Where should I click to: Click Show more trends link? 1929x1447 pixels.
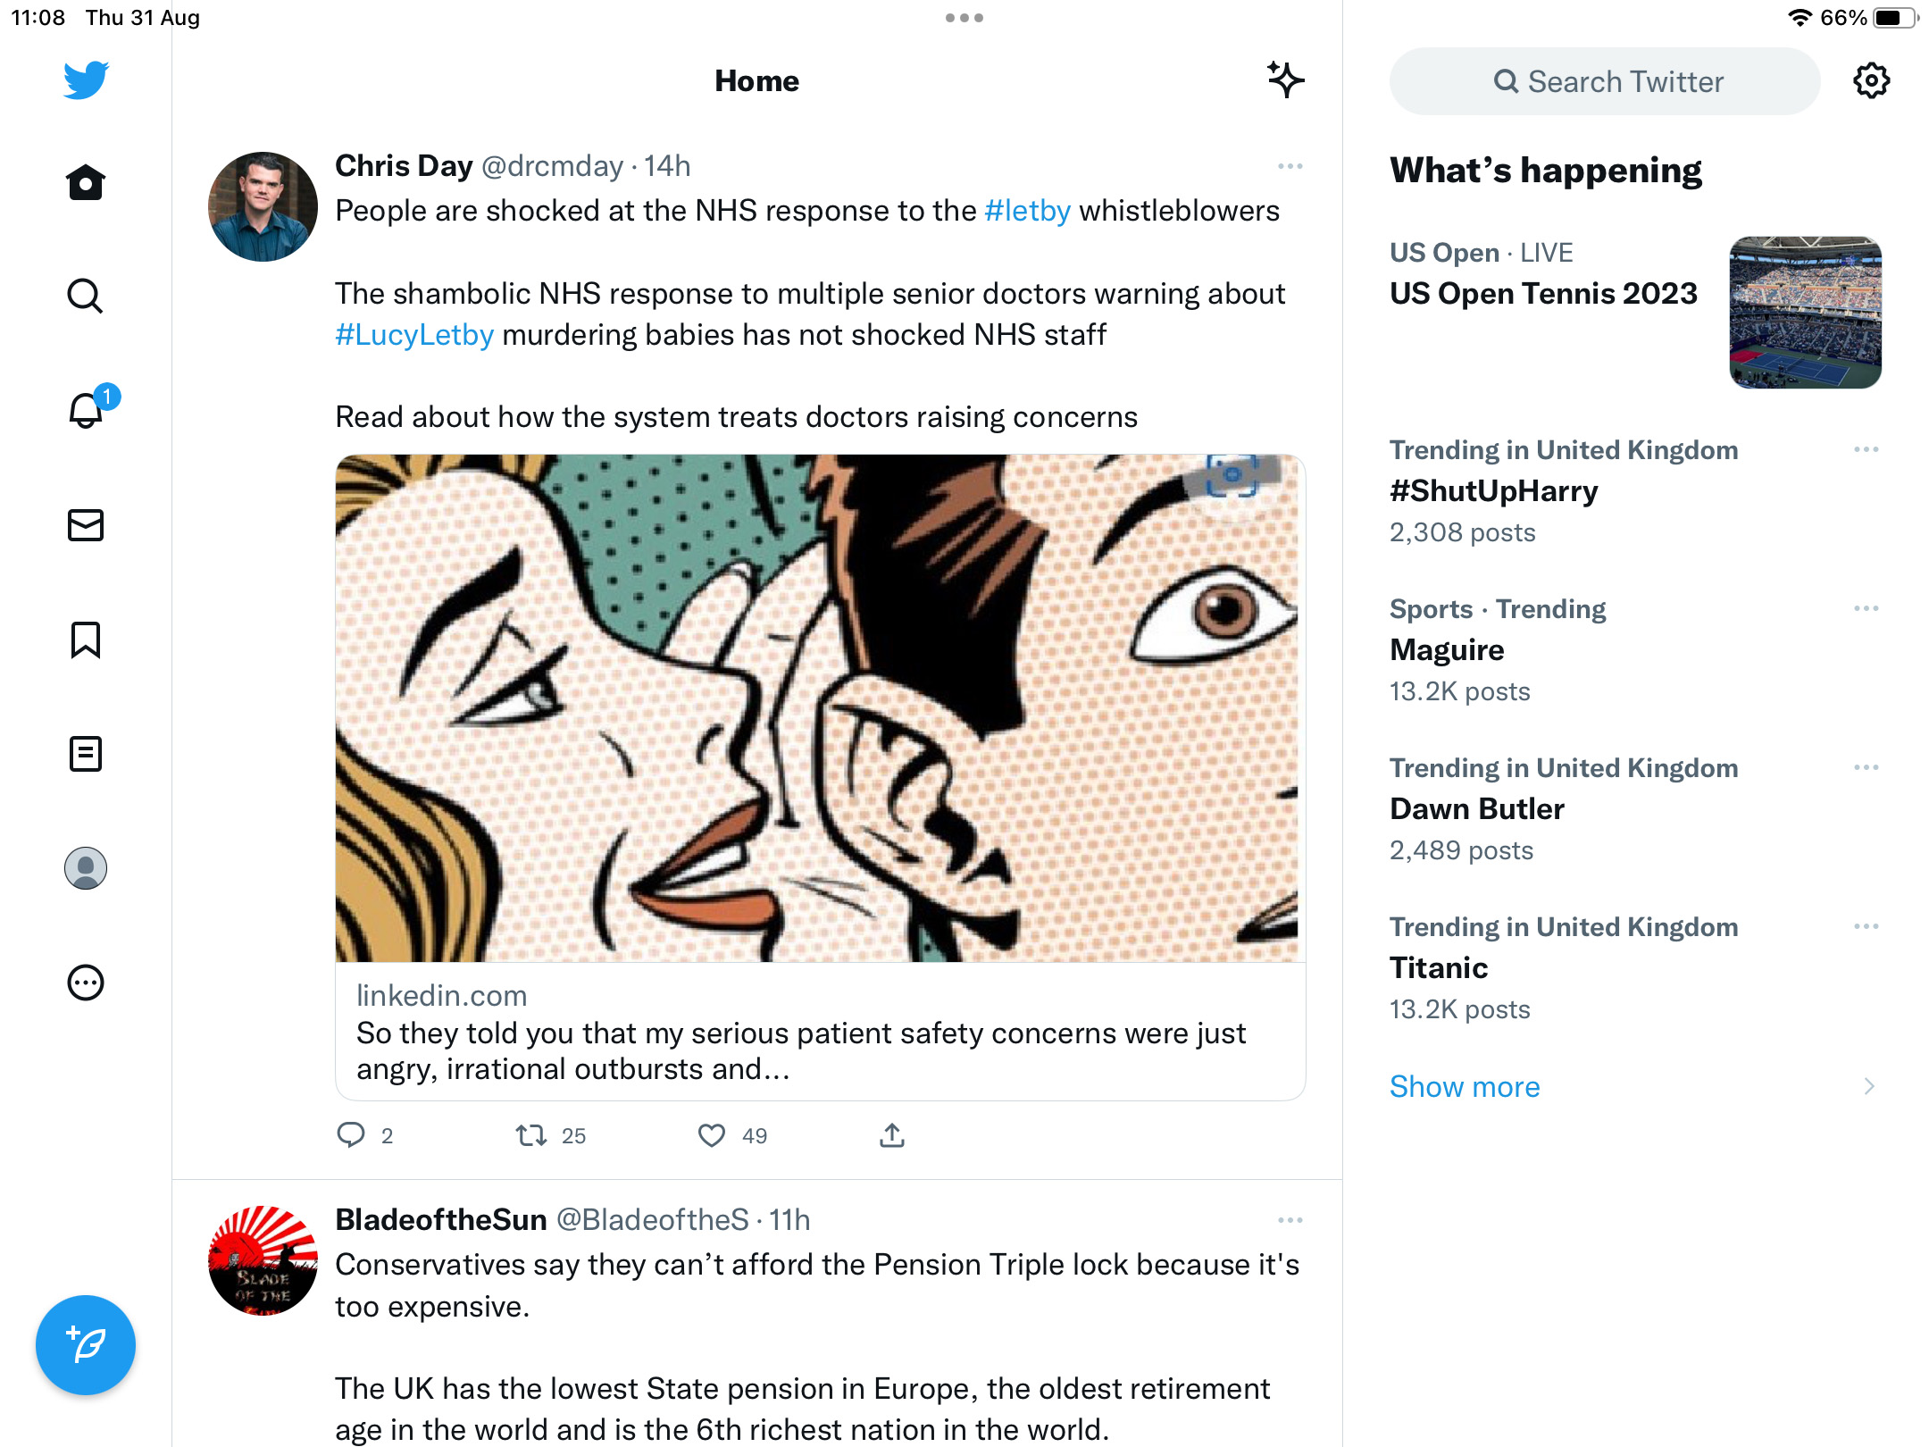coord(1465,1086)
